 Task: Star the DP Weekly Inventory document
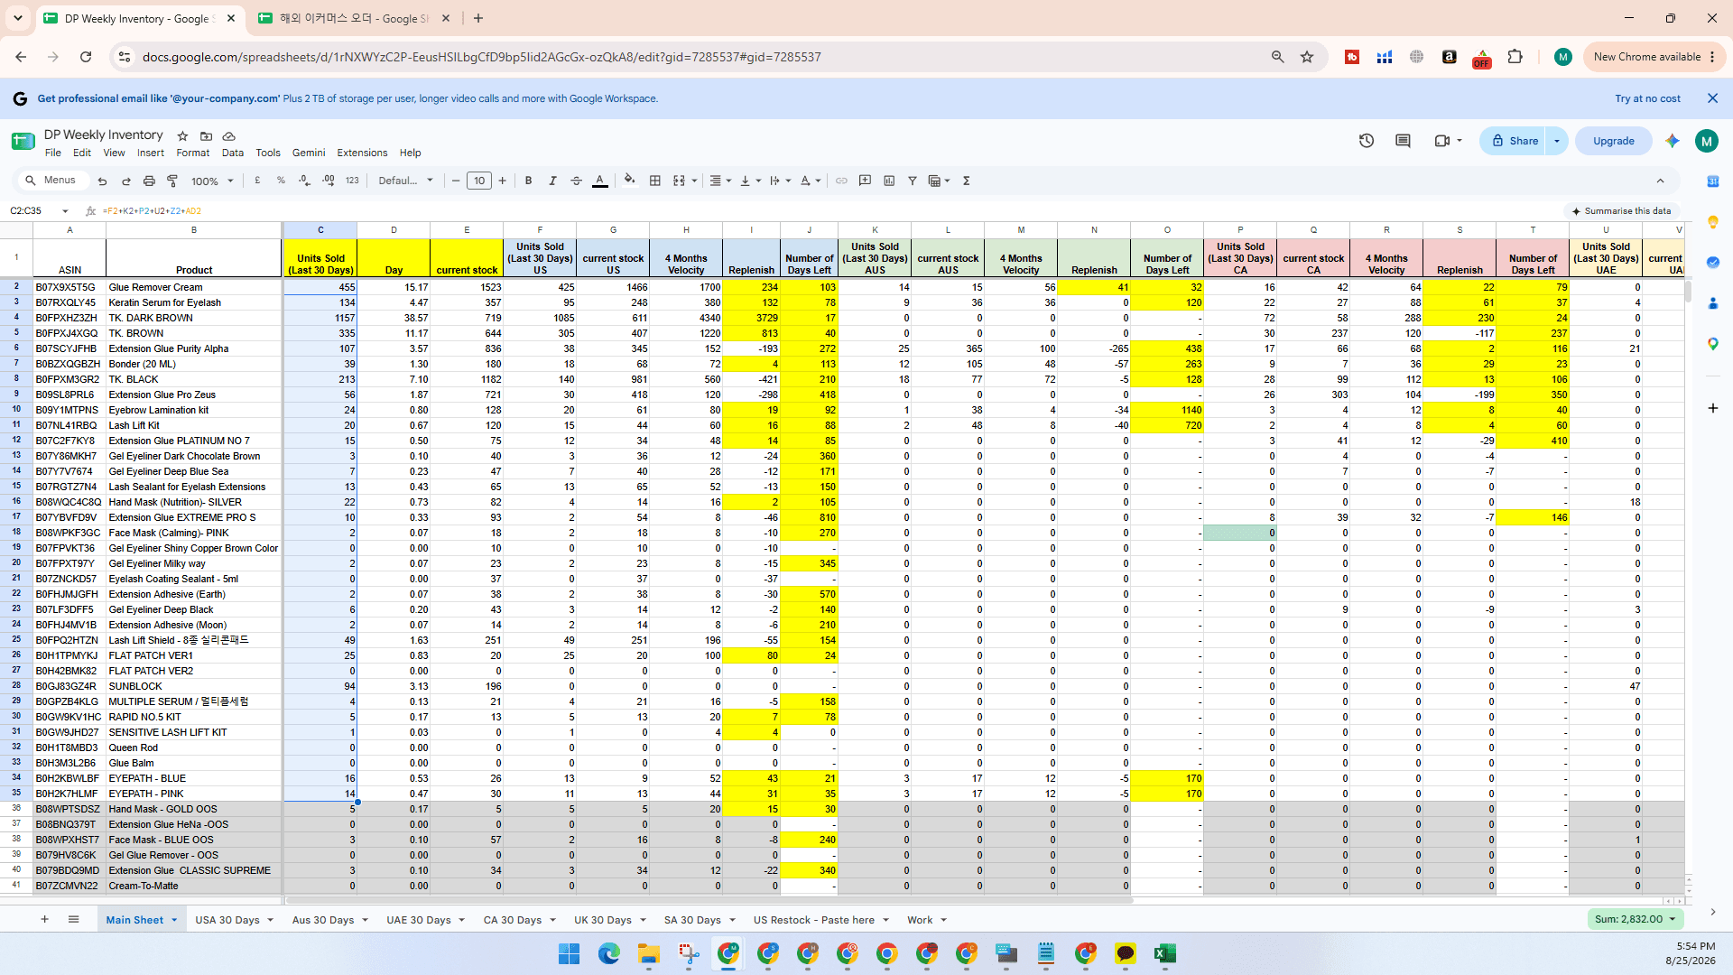(x=182, y=135)
